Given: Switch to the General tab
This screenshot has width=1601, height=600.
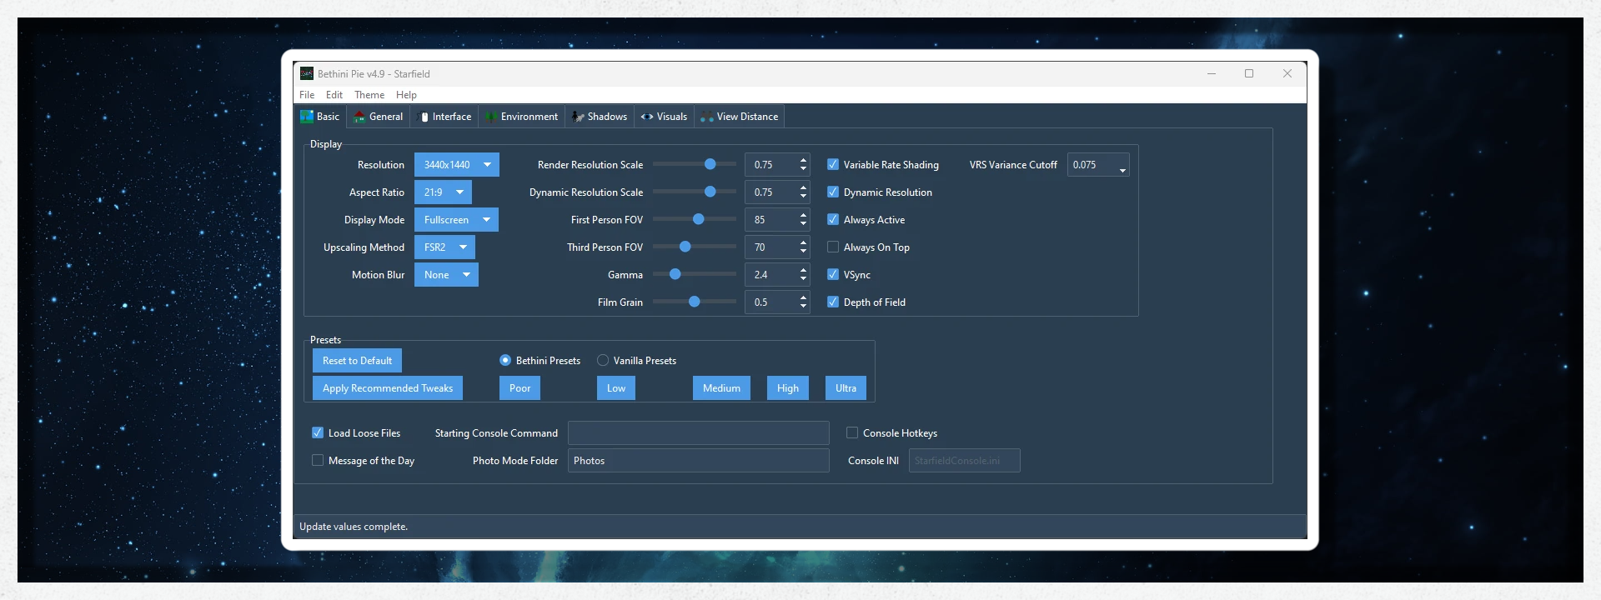Looking at the screenshot, I should point(378,117).
